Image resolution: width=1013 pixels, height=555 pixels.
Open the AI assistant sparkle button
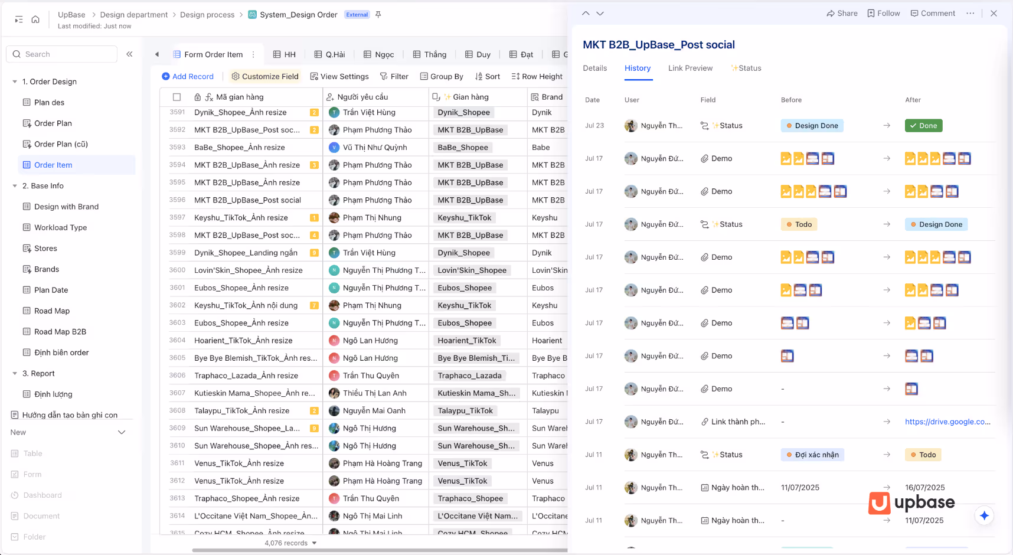point(984,515)
